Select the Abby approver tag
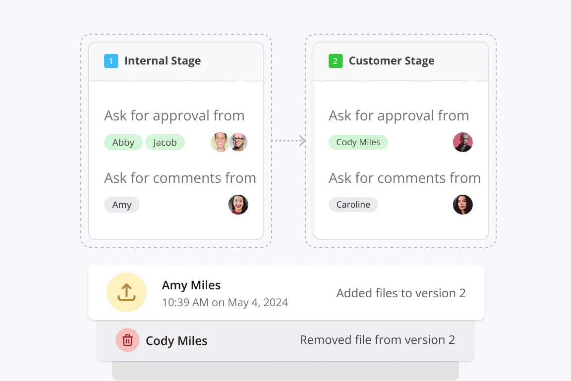 coord(123,142)
